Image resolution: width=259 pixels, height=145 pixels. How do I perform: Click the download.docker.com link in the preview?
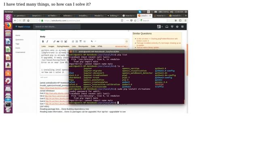[54, 88]
